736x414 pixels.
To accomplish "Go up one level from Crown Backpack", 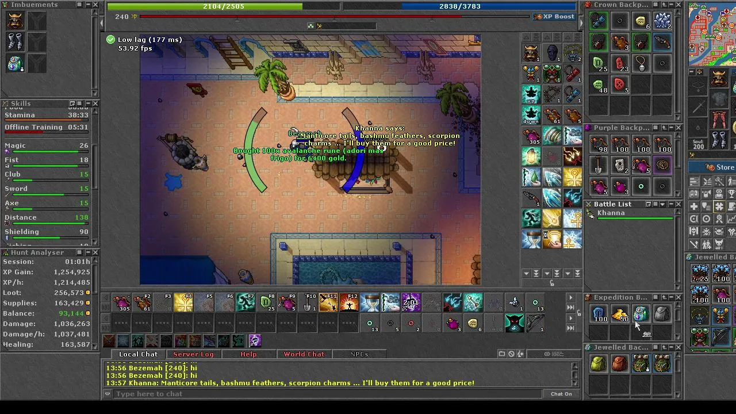I will tap(664, 5).
